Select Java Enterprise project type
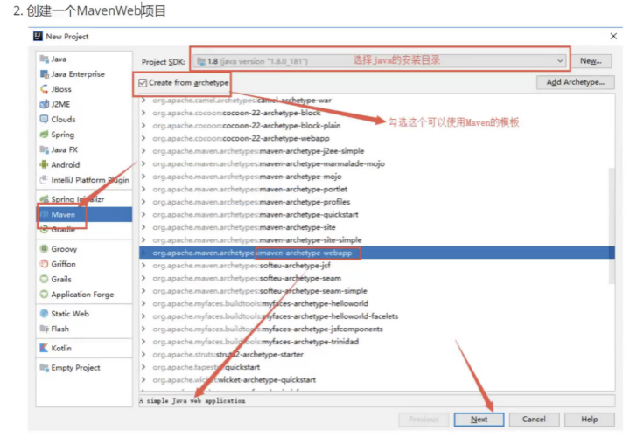The image size is (637, 437). (x=78, y=74)
